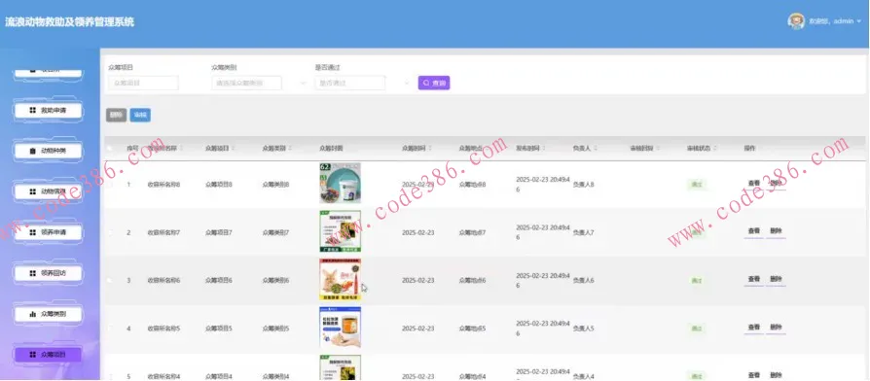Viewport: 870px width, 381px height.
Task: Click 删除 in the 负责人7 row
Action: coord(776,231)
